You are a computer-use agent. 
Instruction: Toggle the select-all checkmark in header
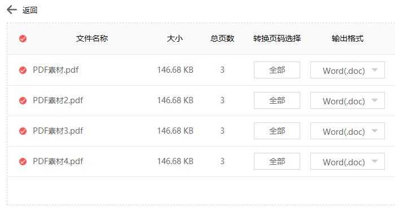pos(23,39)
